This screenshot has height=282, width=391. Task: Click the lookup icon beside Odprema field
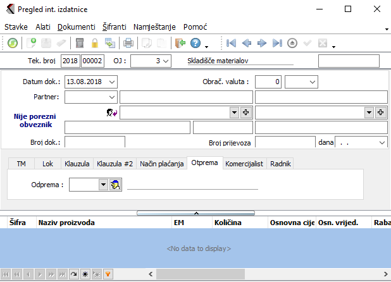click(115, 185)
